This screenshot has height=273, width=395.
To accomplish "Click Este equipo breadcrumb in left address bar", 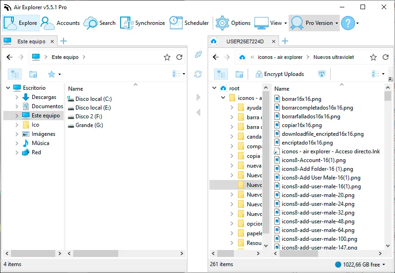I will click(65, 57).
